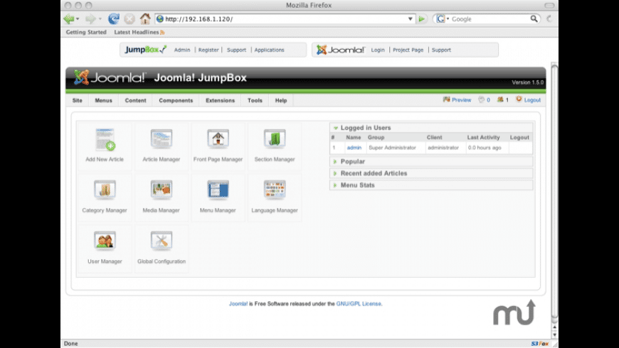Click the Joomla logo in top bar
Screen dimensions: 619x348
[x=340, y=50]
